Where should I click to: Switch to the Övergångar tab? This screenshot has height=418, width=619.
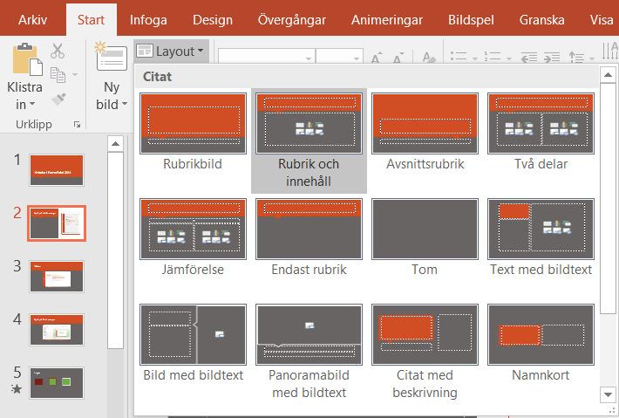[x=292, y=20]
